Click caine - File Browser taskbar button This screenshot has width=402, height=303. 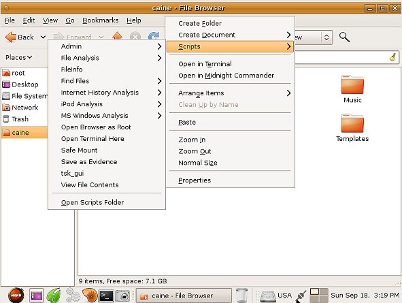pyautogui.click(x=184, y=296)
